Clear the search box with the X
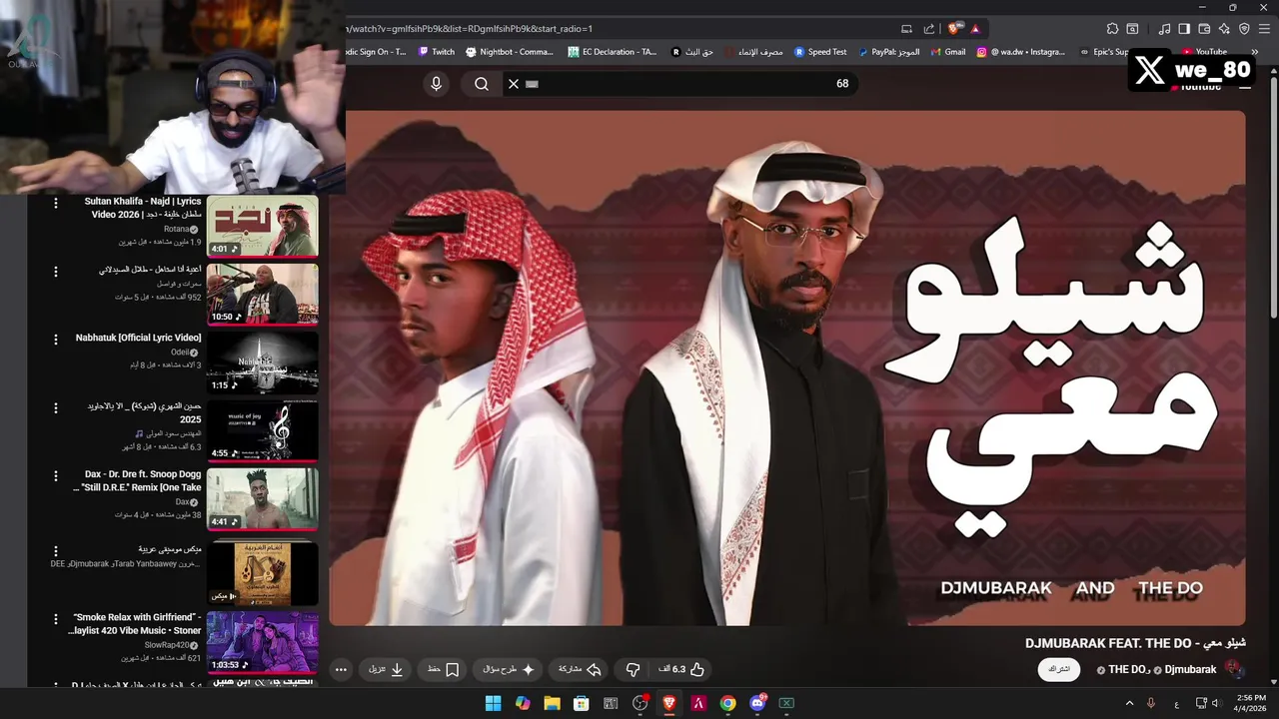Viewport: 1279px width, 719px height. click(514, 84)
